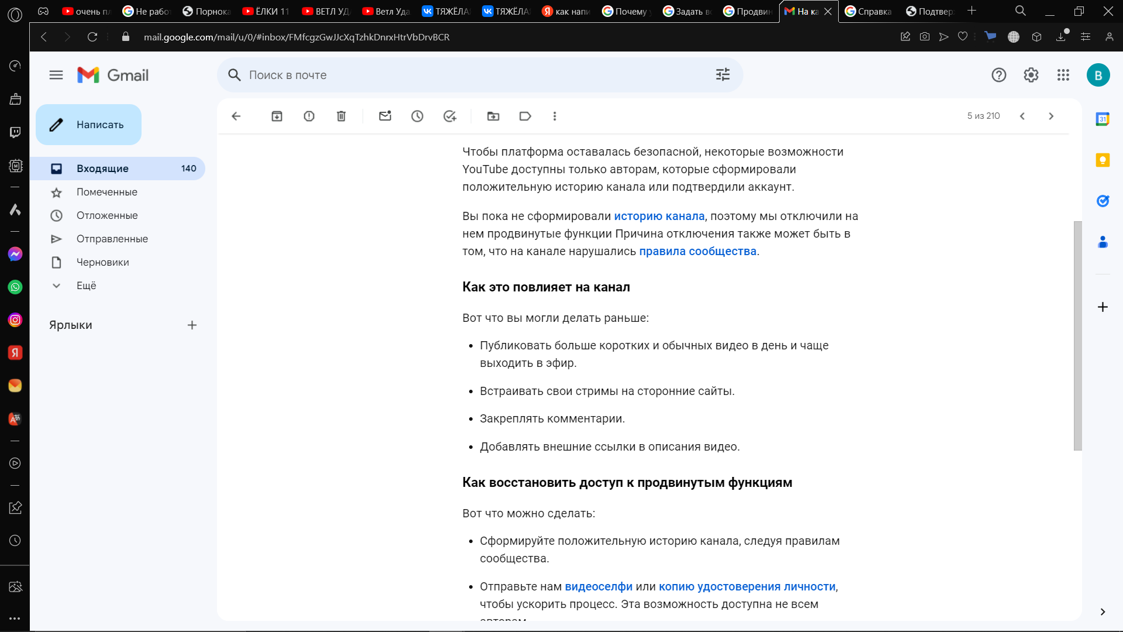This screenshot has height=632, width=1123.
Task: Show search options filter icon
Action: (x=723, y=75)
